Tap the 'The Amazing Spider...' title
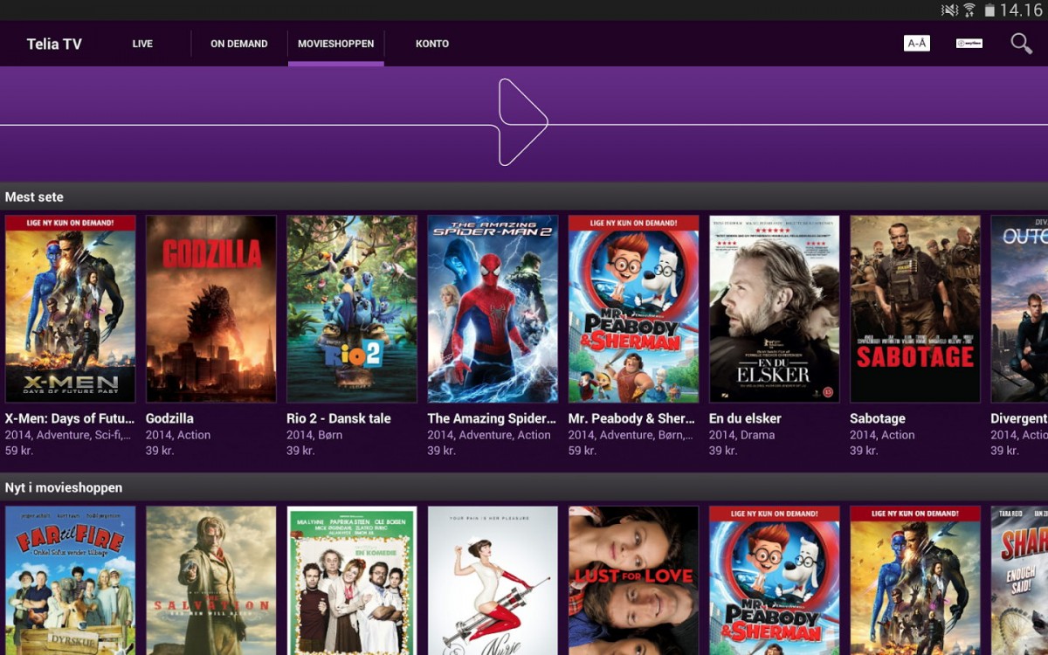 pos(492,418)
